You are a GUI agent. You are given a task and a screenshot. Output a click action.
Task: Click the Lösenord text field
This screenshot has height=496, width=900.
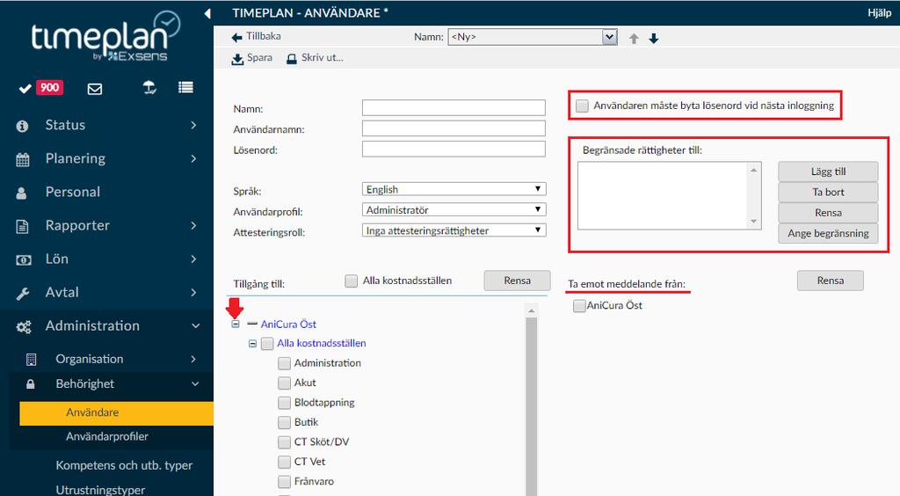[454, 150]
